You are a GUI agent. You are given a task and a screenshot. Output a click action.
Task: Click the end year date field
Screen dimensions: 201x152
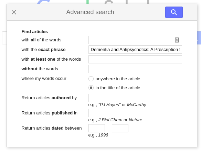pos(120,128)
